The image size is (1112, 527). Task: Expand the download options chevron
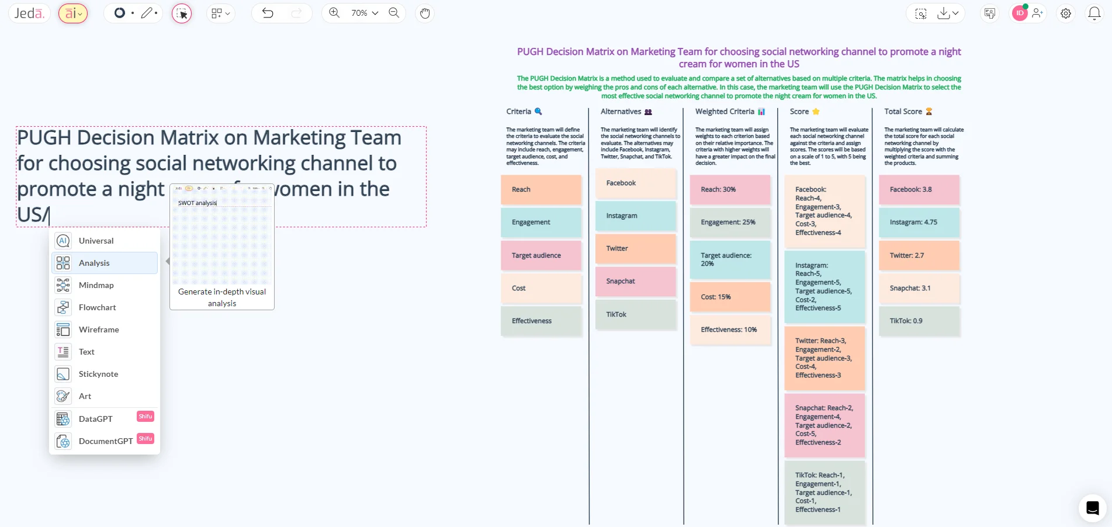click(x=955, y=13)
